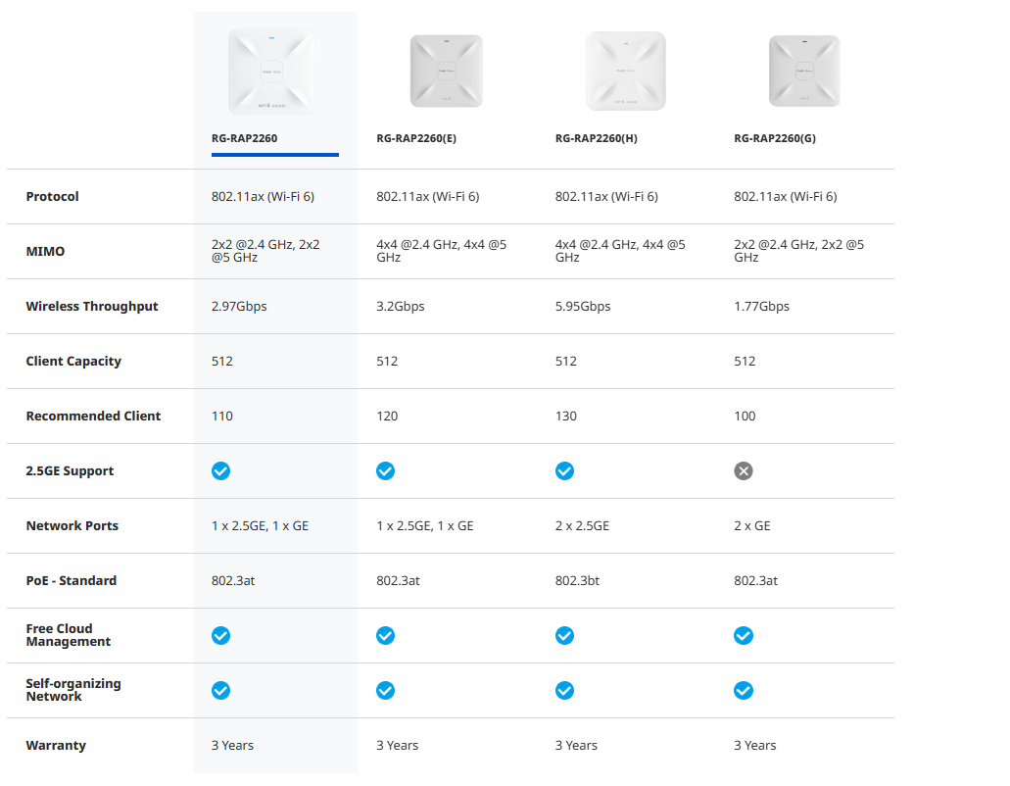Click Self-organizing Network checkmark for RG-RAP2260(G)
This screenshot has width=1010, height=786.
pyautogui.click(x=744, y=691)
